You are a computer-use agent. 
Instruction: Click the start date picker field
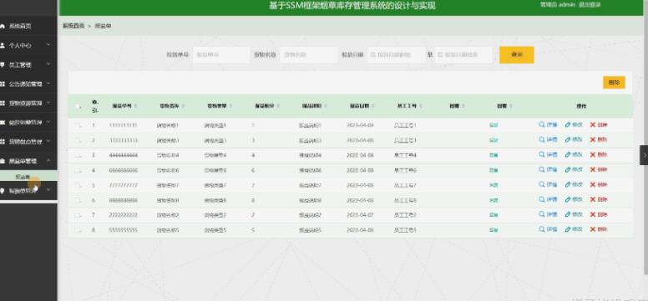(396, 54)
